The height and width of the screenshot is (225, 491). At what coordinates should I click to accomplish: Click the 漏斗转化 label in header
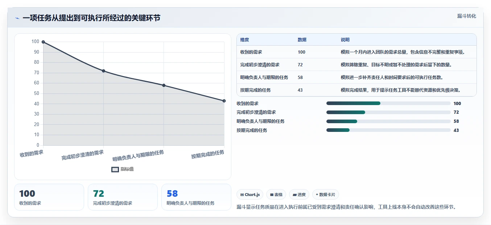(x=466, y=16)
